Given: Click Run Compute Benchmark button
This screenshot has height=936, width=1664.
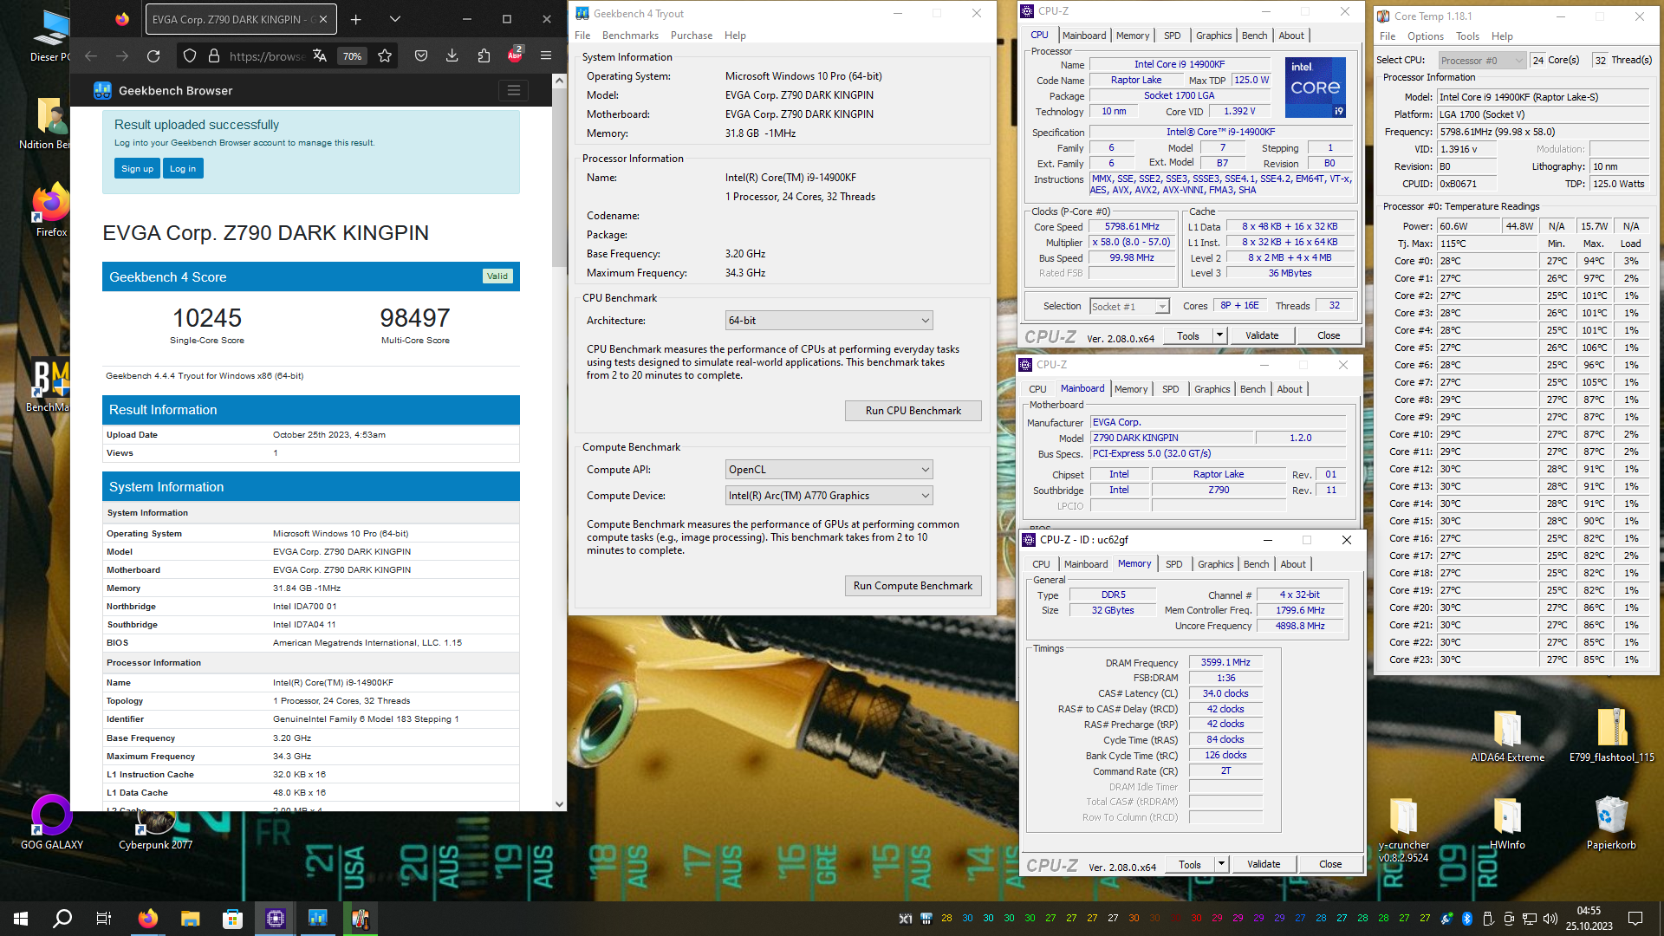Looking at the screenshot, I should point(913,586).
